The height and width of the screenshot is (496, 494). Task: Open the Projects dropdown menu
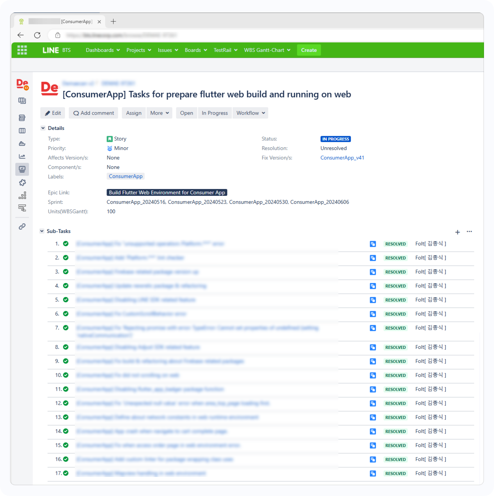point(139,50)
